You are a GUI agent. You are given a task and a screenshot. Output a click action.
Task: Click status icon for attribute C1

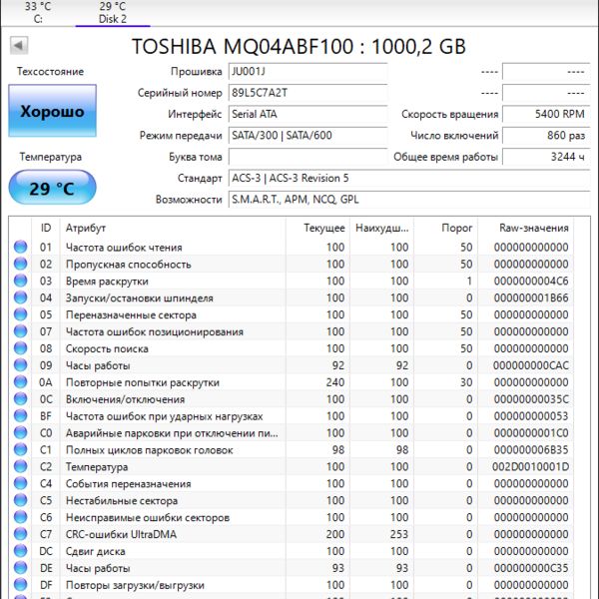pyautogui.click(x=21, y=449)
